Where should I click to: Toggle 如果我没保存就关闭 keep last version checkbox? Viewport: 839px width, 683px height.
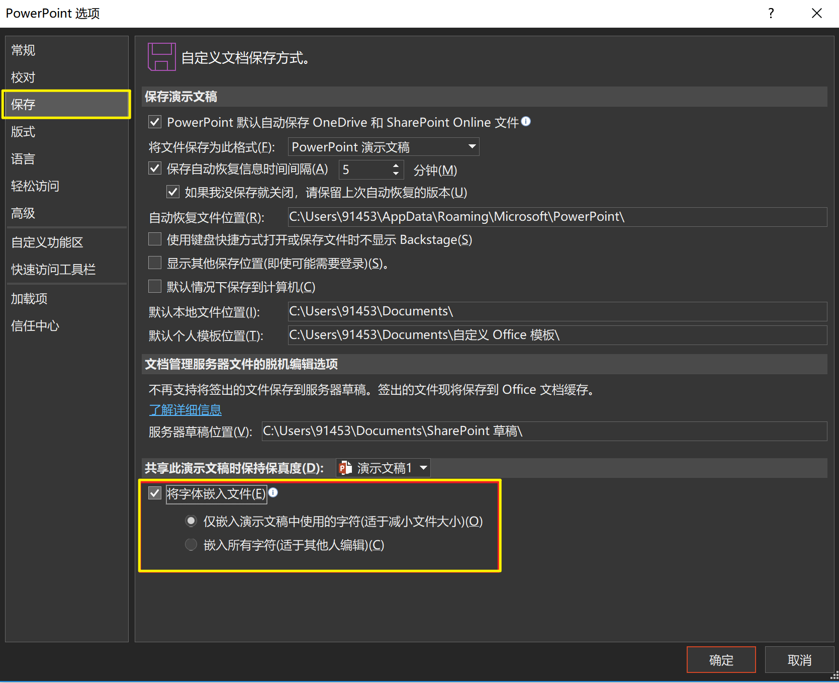coord(172,192)
